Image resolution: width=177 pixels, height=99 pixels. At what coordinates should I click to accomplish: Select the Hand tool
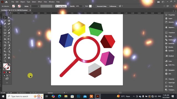9,58
